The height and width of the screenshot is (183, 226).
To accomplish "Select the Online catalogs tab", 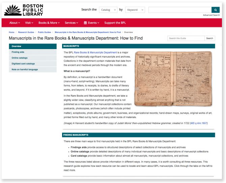I will coord(33,58).
